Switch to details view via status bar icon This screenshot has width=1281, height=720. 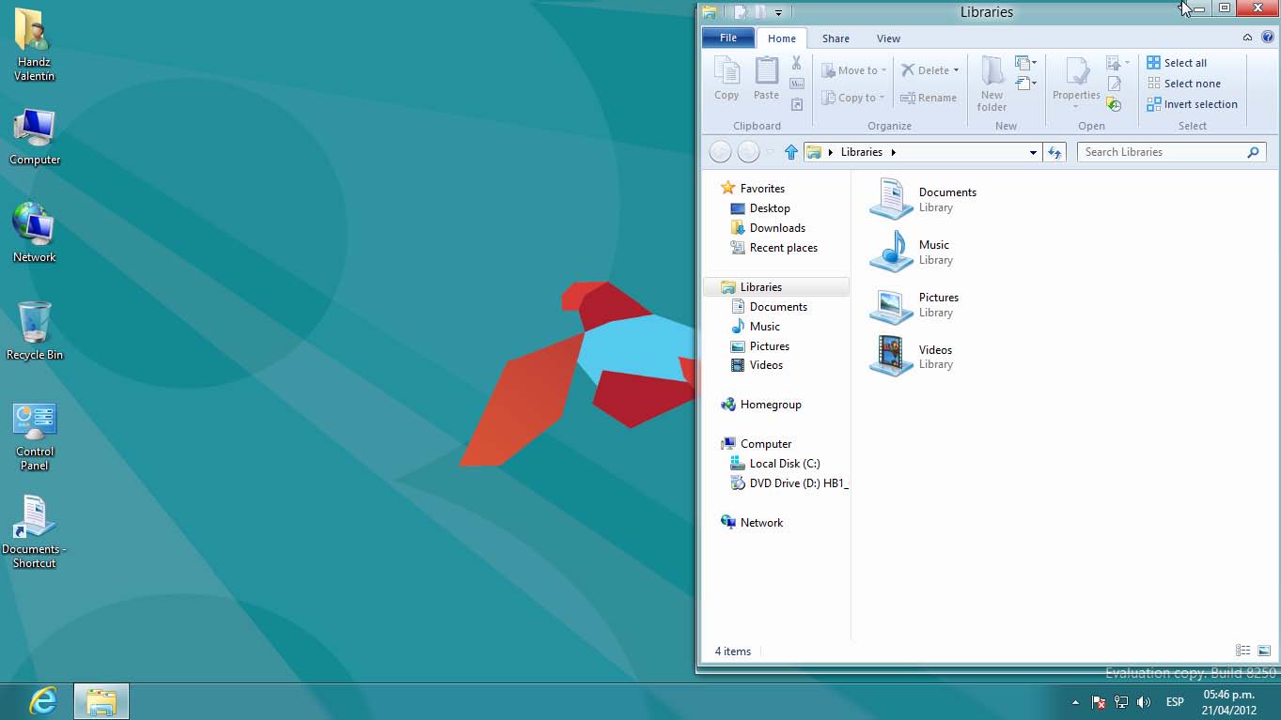click(x=1242, y=651)
